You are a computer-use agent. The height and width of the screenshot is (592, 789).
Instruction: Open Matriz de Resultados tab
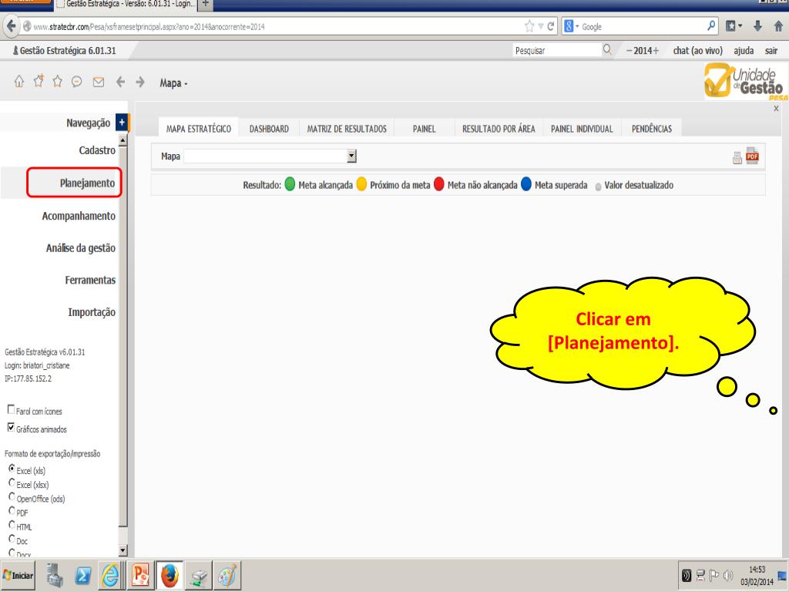click(347, 129)
